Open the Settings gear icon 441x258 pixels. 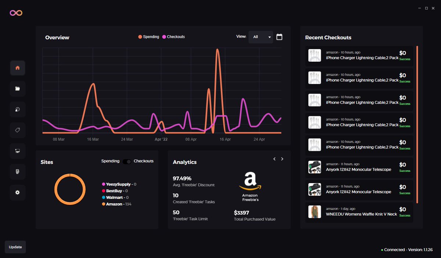tap(18, 192)
